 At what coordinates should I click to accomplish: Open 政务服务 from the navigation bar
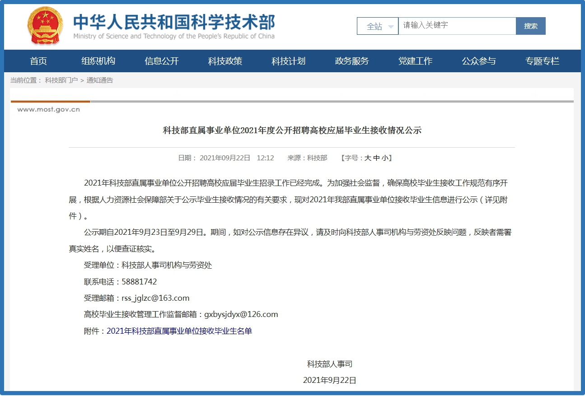352,61
